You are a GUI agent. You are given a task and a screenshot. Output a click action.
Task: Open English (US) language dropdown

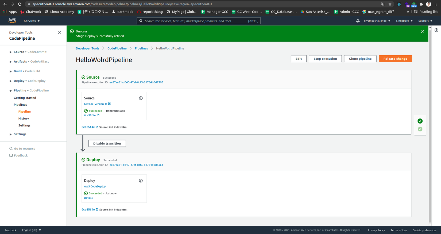(32, 230)
